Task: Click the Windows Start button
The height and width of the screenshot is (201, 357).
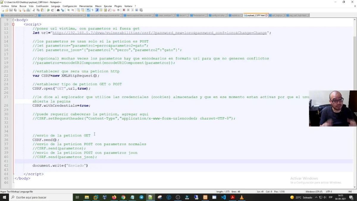Action: click(x=4, y=197)
